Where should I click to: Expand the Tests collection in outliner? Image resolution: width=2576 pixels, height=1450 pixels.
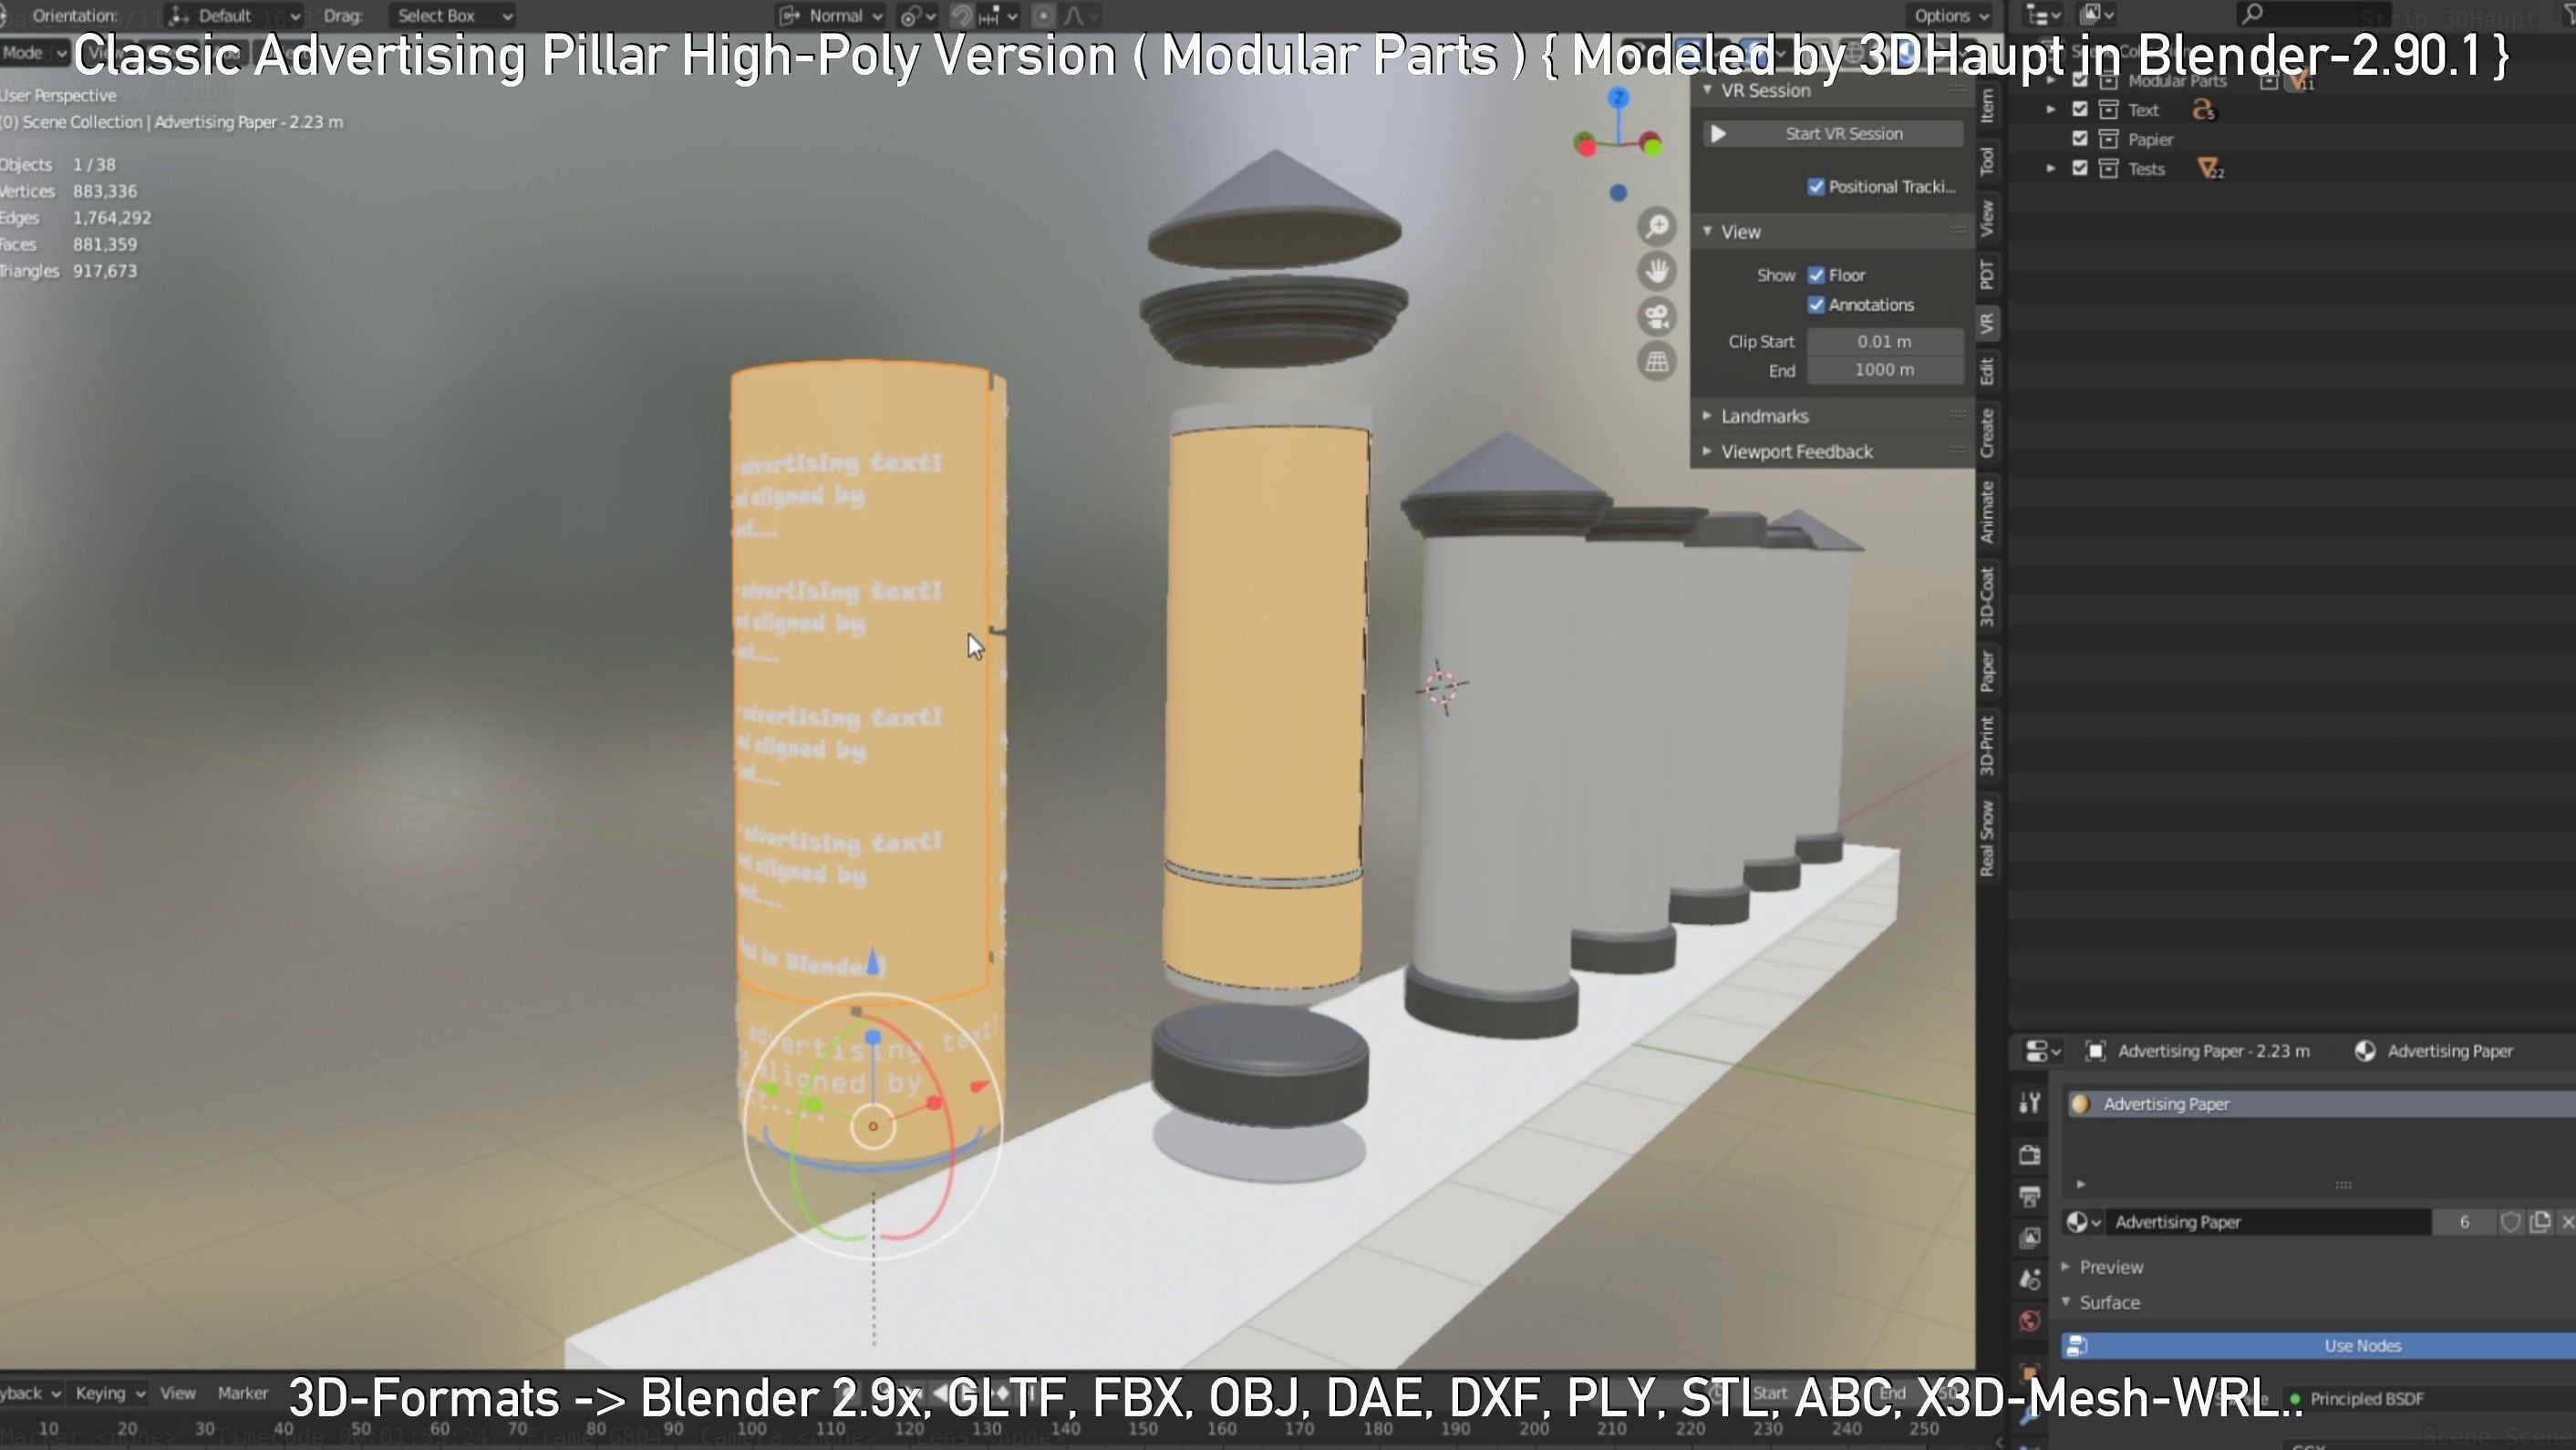coord(2051,169)
